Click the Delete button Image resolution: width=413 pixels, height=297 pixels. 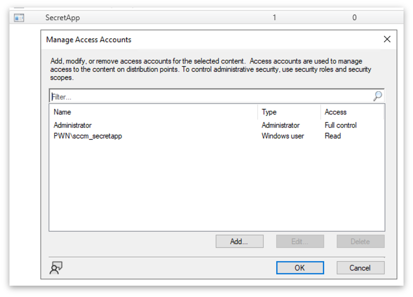pyautogui.click(x=360, y=241)
